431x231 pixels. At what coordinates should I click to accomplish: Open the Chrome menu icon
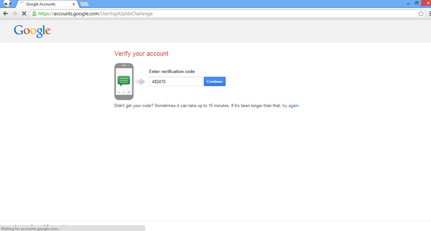(x=430, y=14)
